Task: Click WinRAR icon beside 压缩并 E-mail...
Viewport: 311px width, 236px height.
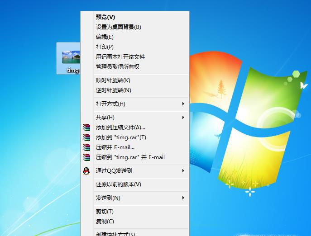Action: [x=86, y=147]
